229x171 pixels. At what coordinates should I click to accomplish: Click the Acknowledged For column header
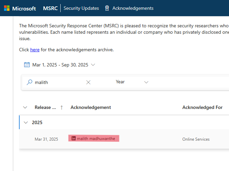click(x=203, y=107)
